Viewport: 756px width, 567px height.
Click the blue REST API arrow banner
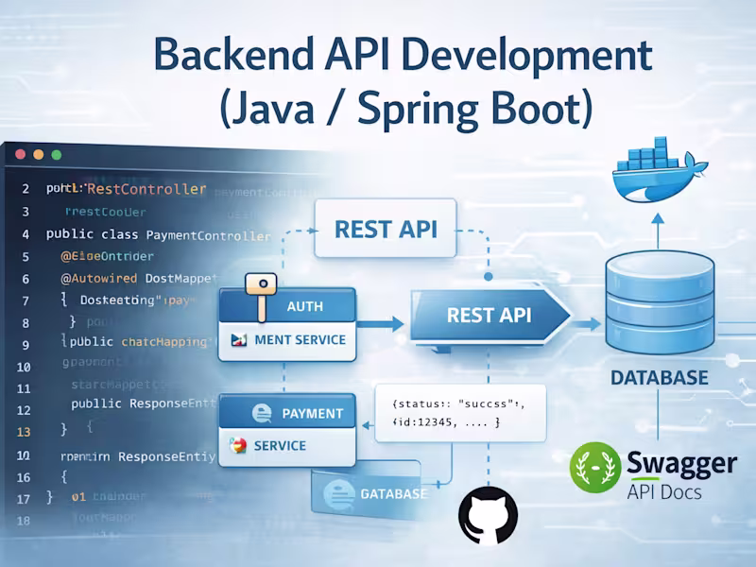tap(482, 317)
